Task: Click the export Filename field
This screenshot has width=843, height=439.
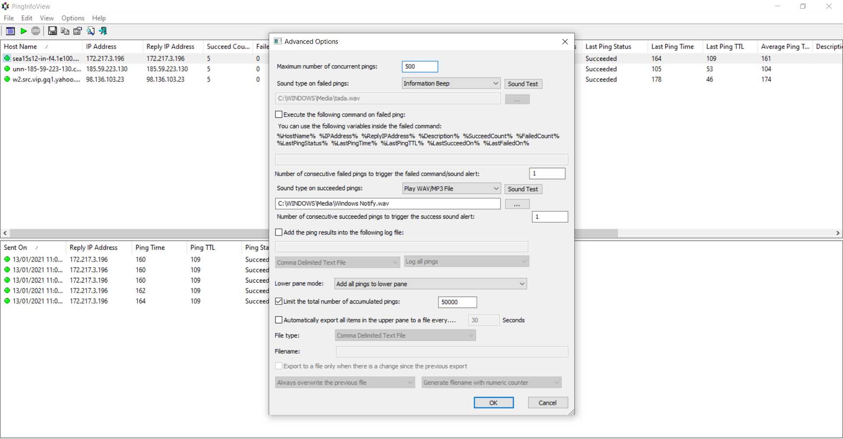Action: tap(452, 351)
